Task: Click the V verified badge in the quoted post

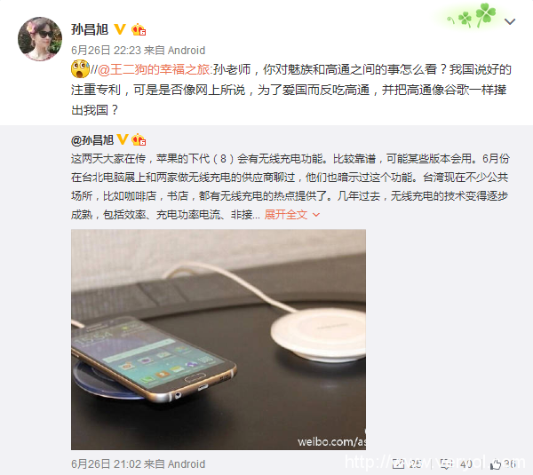Action: [123, 139]
